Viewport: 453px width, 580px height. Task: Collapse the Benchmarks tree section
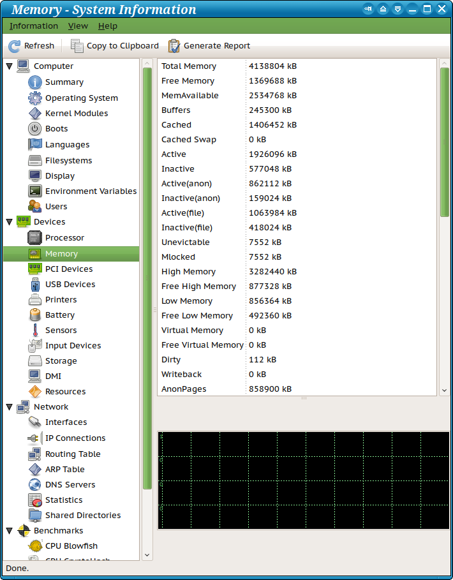(9, 531)
